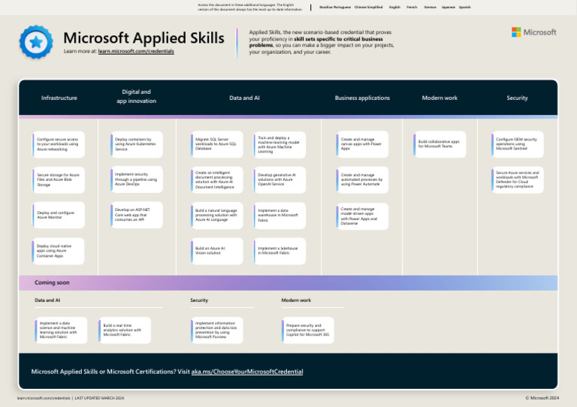Open the Chinese Simplified version link
Screen dimensions: 577x407
click(368, 8)
